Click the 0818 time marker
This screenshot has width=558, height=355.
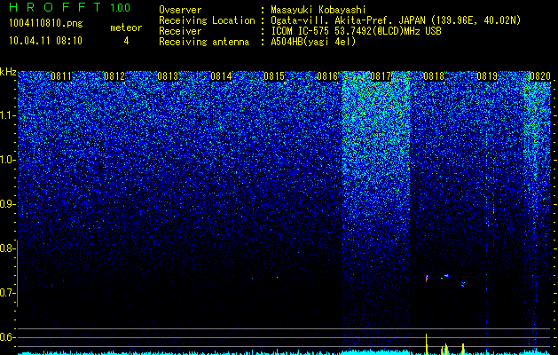click(434, 76)
